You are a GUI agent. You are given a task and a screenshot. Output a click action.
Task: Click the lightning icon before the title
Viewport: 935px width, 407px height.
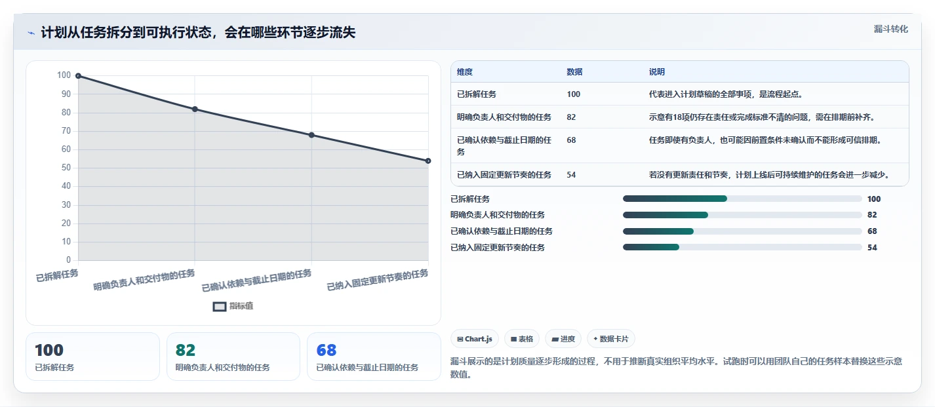click(31, 33)
